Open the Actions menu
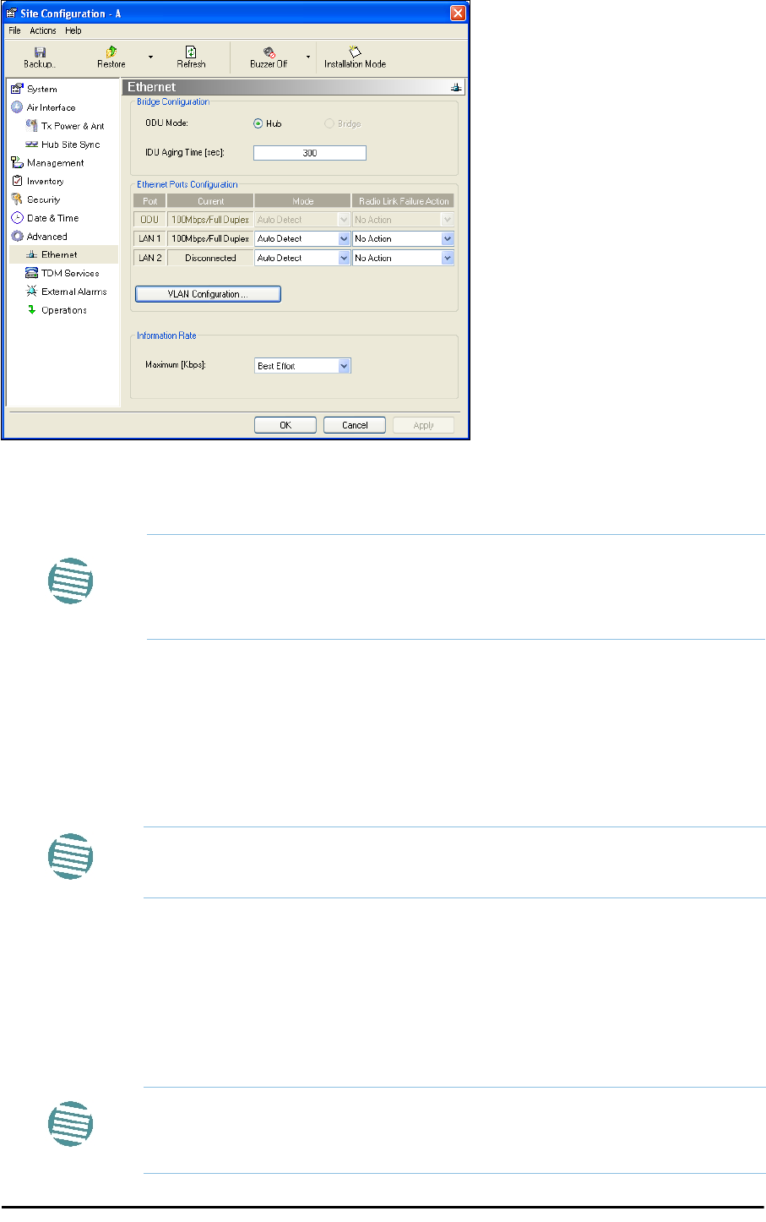 (x=43, y=30)
